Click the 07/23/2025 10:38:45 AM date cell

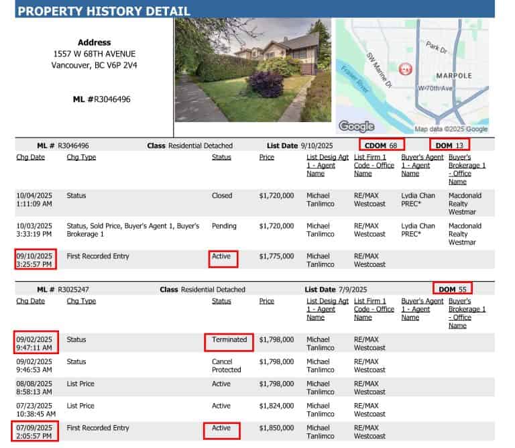tap(36, 410)
